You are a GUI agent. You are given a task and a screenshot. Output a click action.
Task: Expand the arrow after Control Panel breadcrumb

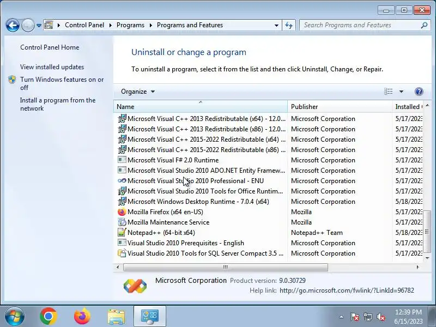point(111,25)
